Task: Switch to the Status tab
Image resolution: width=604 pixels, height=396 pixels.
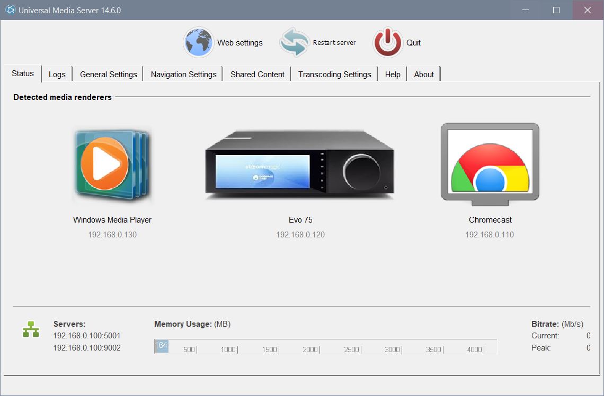Action: tap(23, 73)
